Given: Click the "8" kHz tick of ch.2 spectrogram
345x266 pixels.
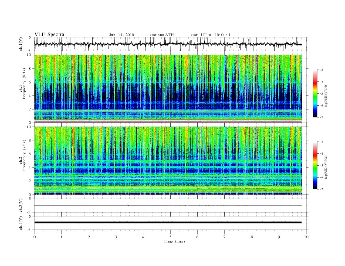Looking at the screenshot, I should (x=30, y=140).
